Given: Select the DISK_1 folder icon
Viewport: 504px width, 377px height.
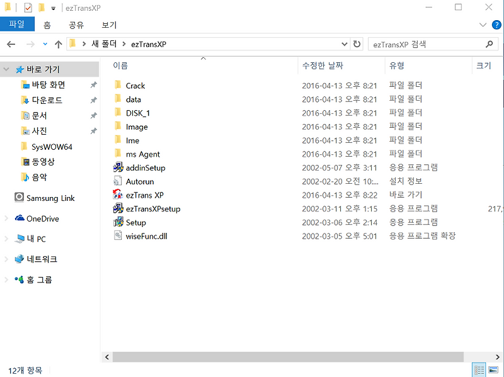Looking at the screenshot, I should pos(118,113).
